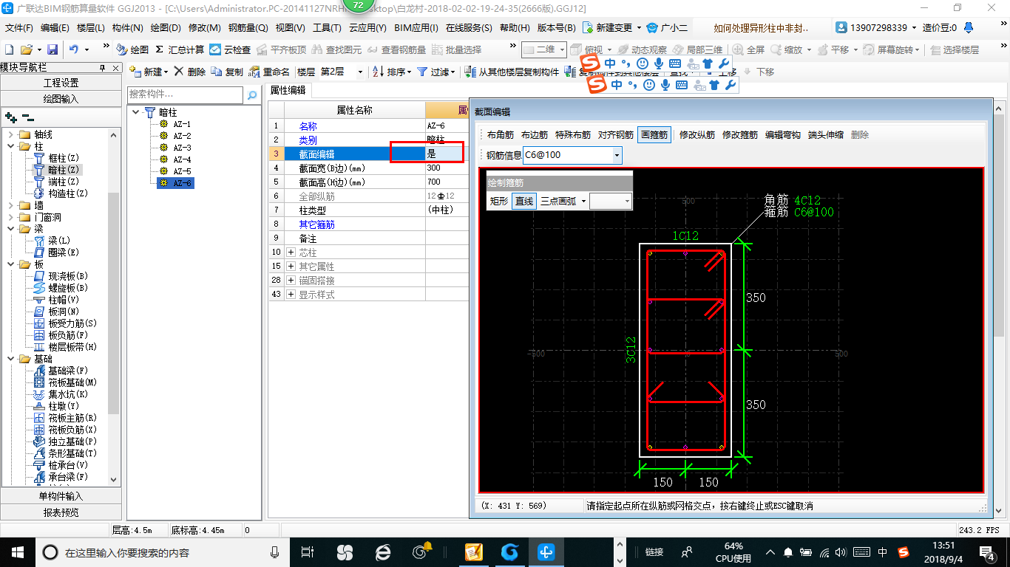The height and width of the screenshot is (567, 1010).
Task: Open the BIM应用(I) menu
Action: [416, 28]
